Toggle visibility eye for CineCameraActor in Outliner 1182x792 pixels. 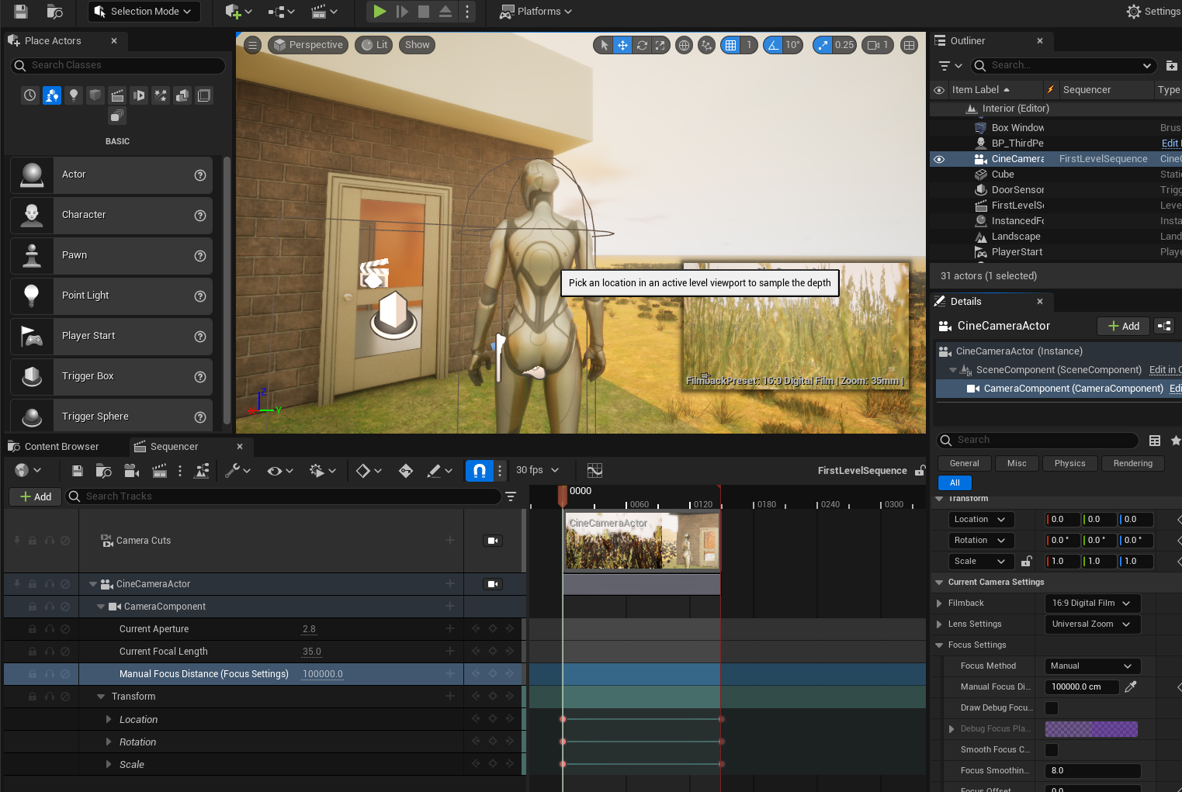939,159
